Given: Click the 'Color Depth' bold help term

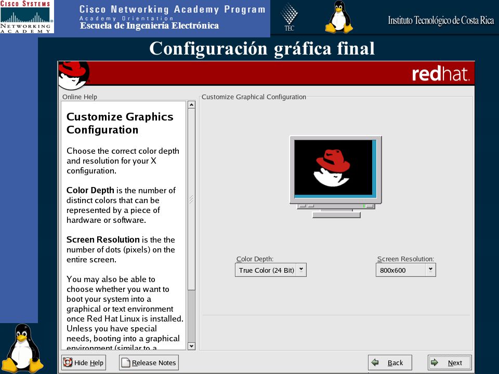Looking at the screenshot, I should pos(90,190).
